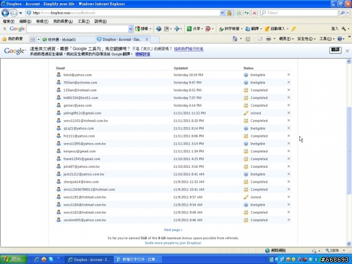Click the 拼字檢查 spell check button
This screenshot has width=352, height=264.
click(230, 29)
